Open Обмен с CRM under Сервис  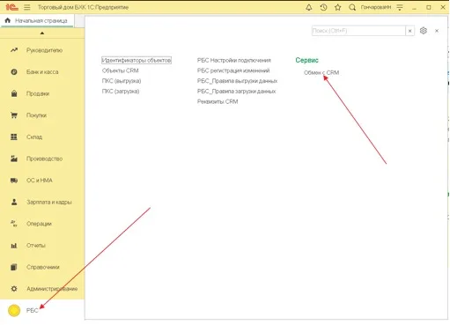tap(321, 72)
